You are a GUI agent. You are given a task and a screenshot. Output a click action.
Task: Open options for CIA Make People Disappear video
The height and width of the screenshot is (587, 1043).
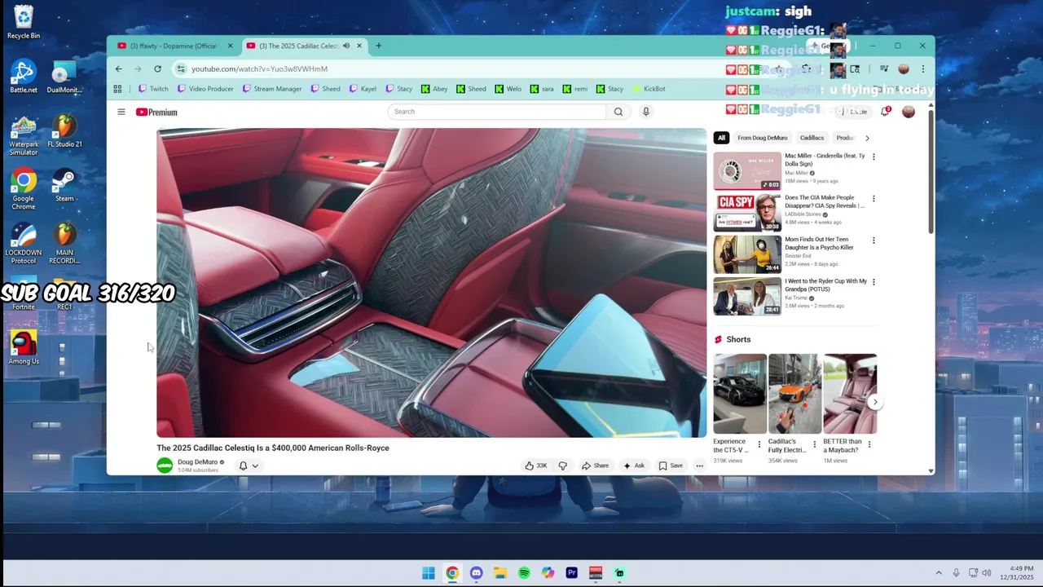pos(874,198)
